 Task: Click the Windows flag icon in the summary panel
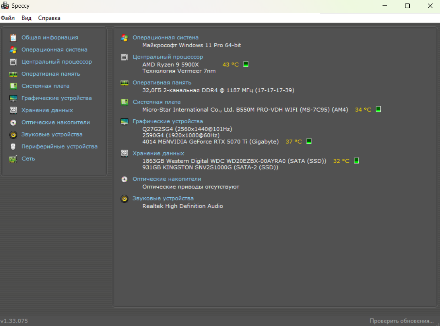pos(124,38)
